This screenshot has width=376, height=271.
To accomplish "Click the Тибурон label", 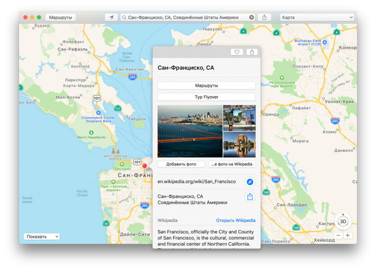I will tap(137, 119).
